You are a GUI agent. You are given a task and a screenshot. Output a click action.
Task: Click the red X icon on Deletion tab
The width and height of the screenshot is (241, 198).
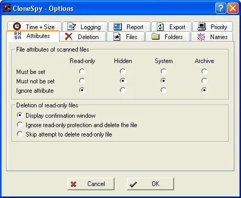[68, 36]
